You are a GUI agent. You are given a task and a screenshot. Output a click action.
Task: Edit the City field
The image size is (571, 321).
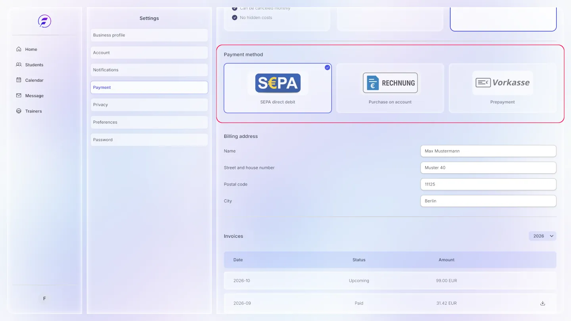coord(488,201)
